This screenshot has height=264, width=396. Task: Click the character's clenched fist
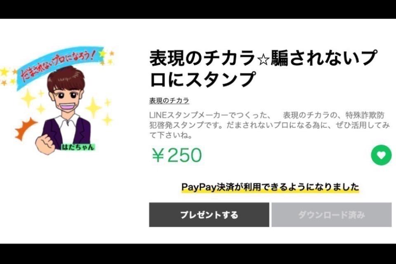45,144
